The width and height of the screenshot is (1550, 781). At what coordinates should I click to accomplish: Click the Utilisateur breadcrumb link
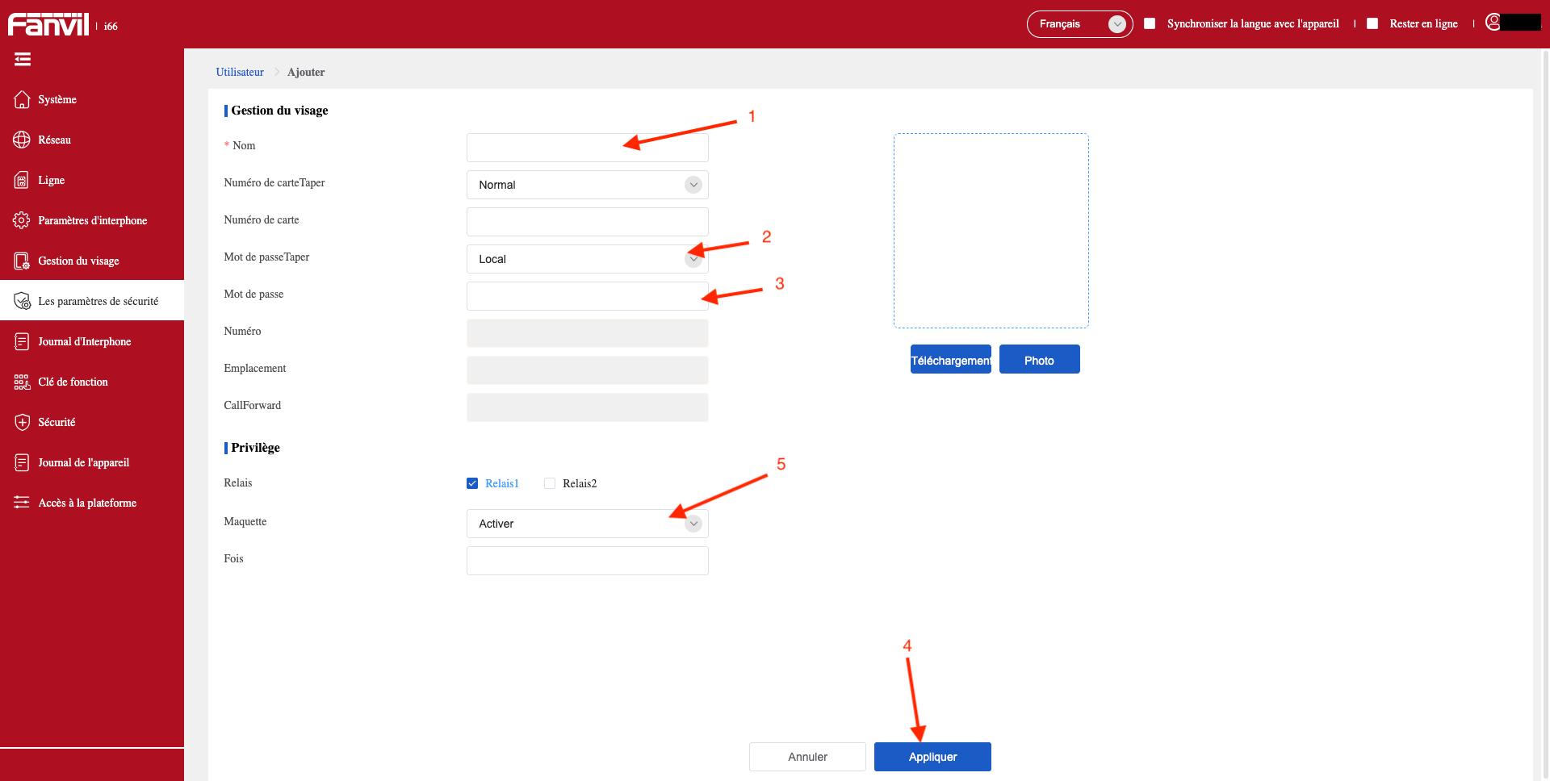click(x=240, y=72)
